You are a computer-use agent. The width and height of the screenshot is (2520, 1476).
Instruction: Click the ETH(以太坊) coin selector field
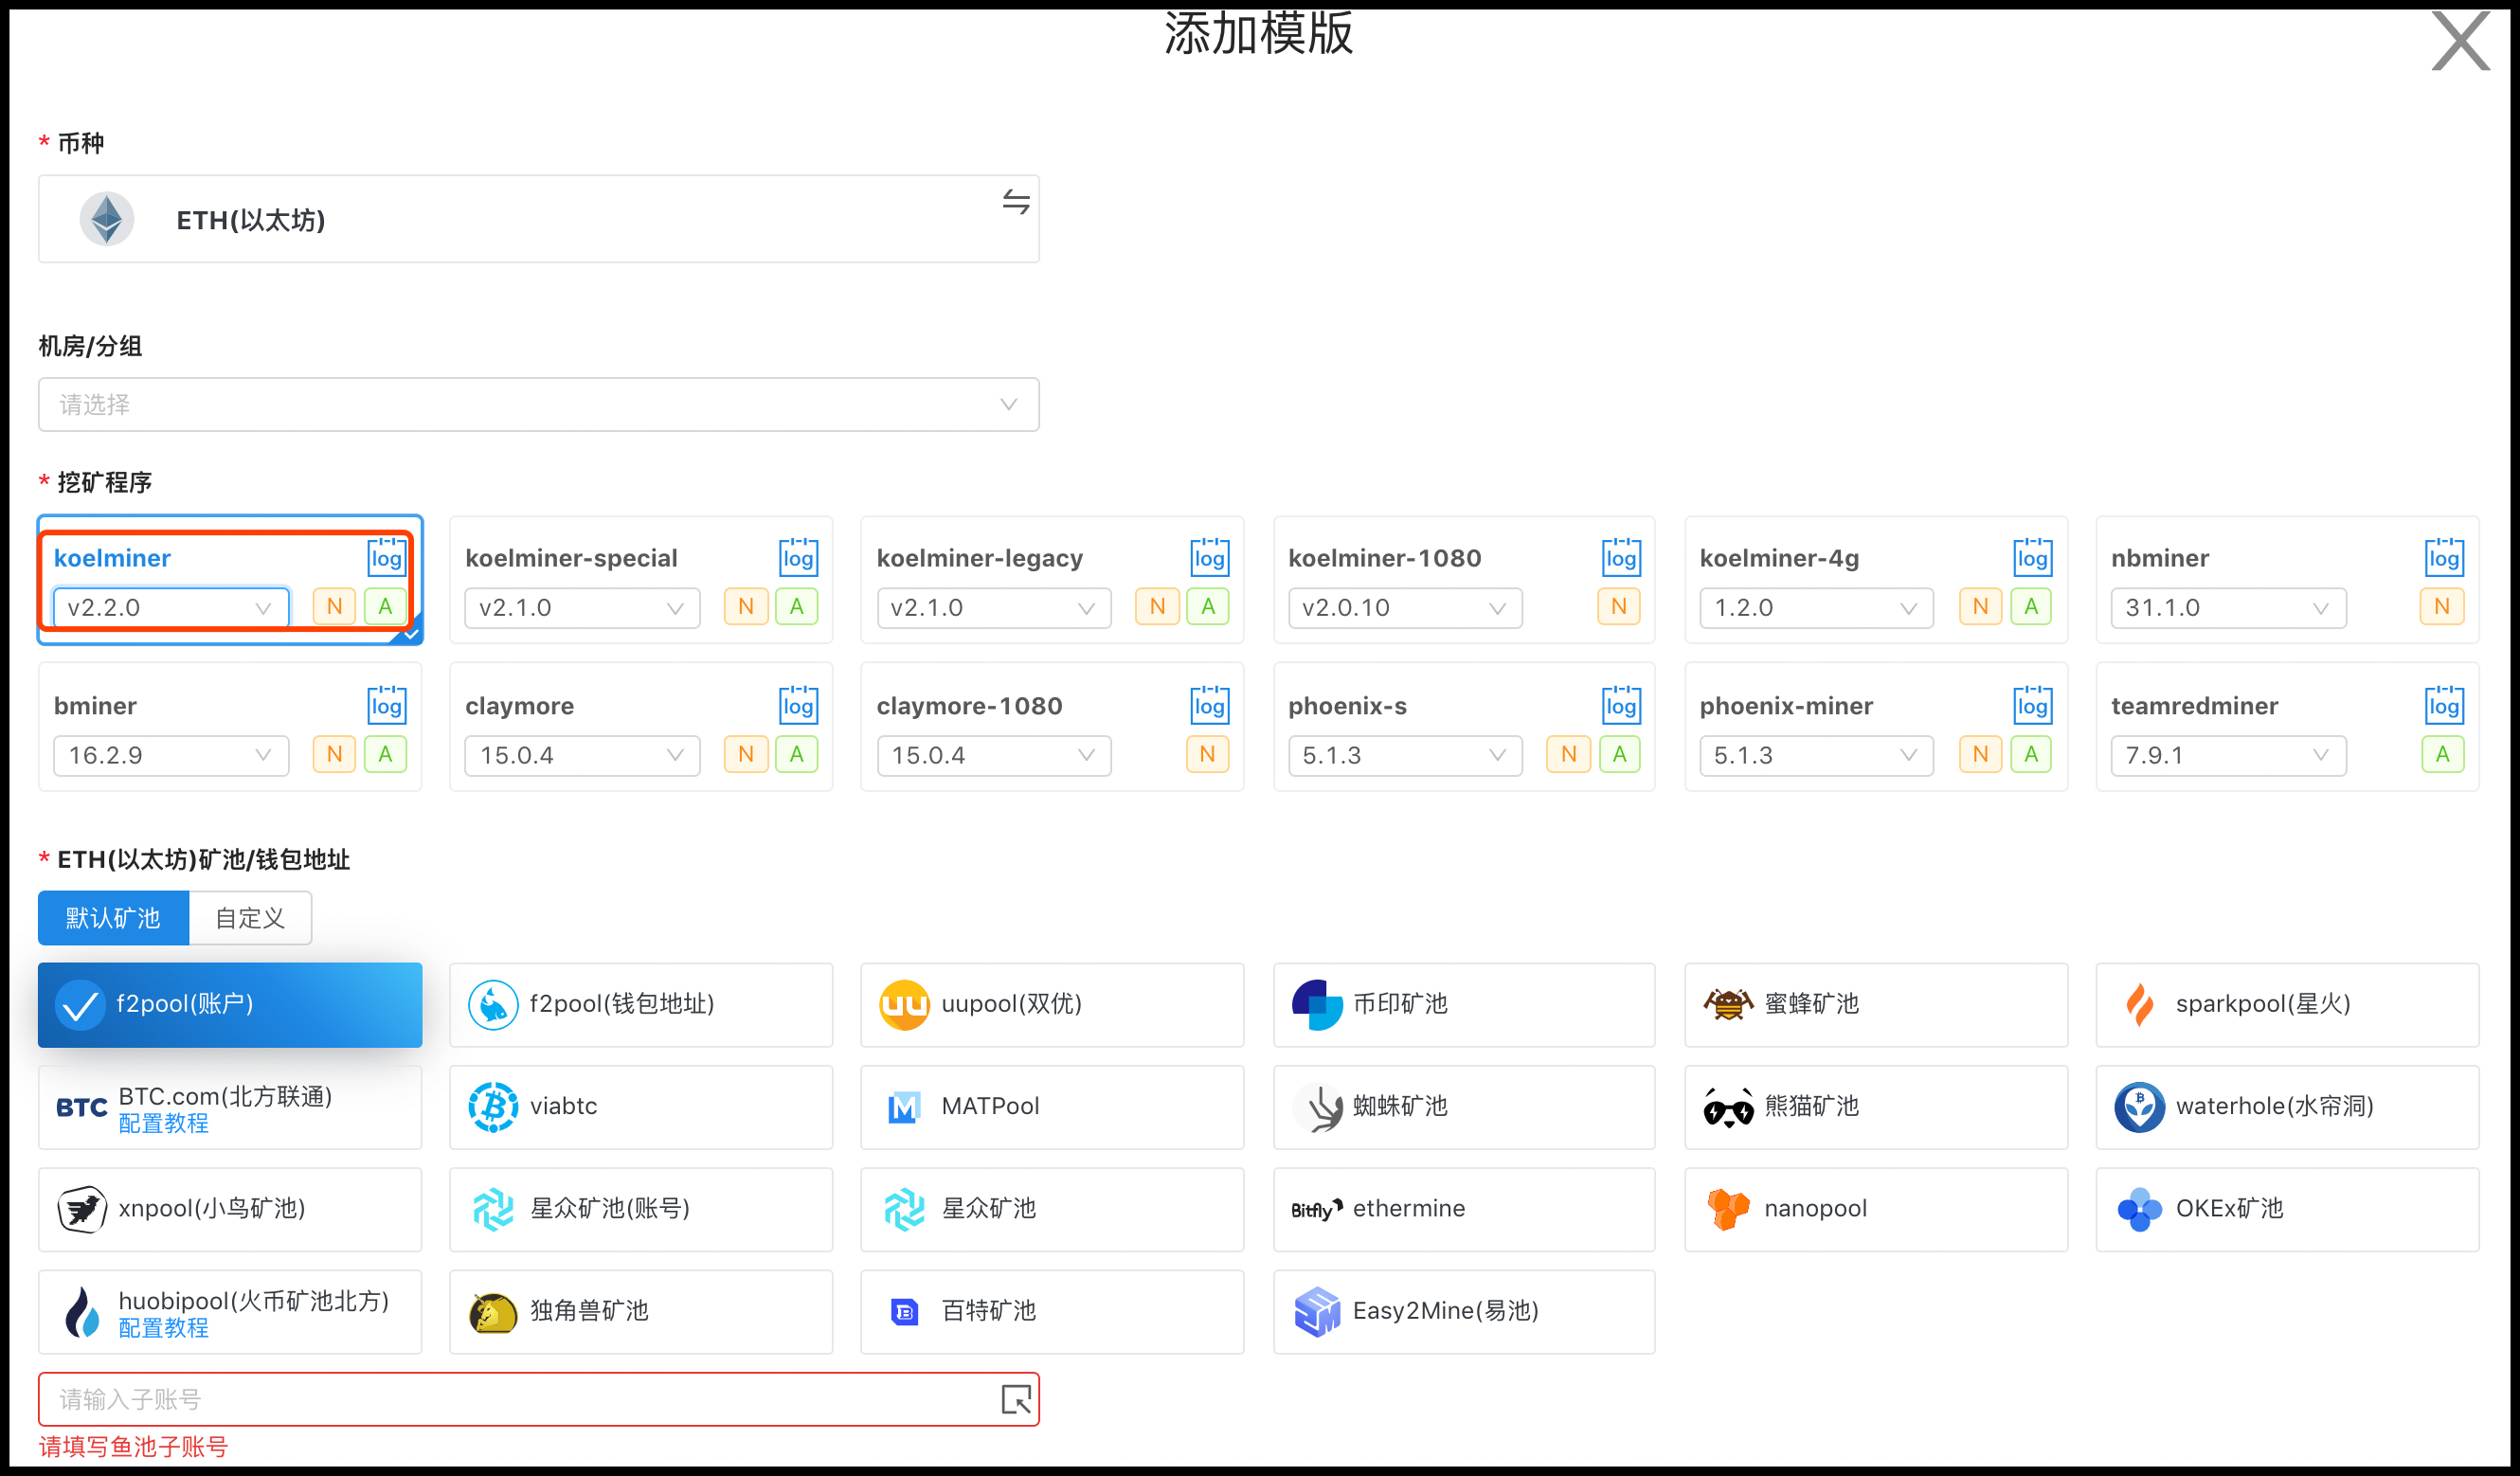coord(539,219)
